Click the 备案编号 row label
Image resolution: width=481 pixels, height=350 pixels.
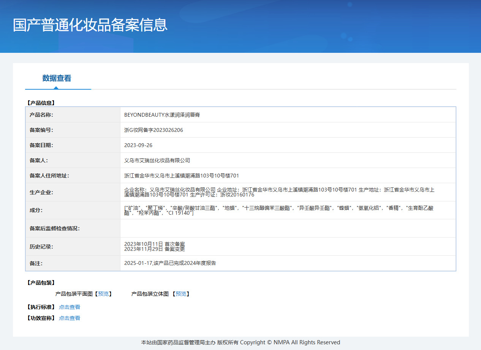[x=41, y=130]
